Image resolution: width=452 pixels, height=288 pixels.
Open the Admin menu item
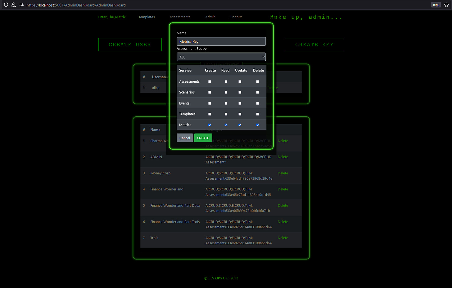210,17
